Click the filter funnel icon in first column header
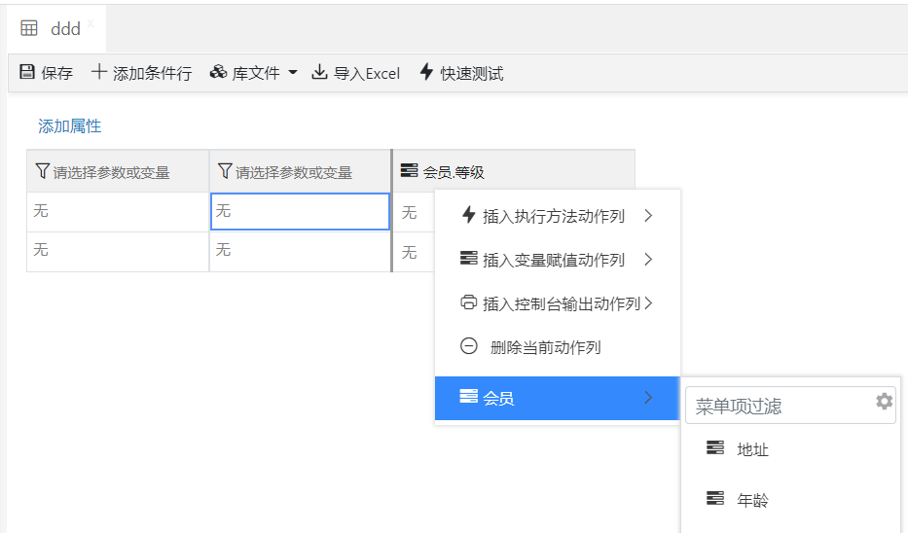This screenshot has width=908, height=533. pos(42,172)
